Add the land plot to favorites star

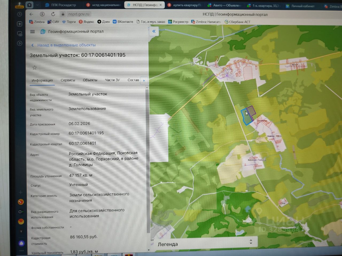point(34,68)
